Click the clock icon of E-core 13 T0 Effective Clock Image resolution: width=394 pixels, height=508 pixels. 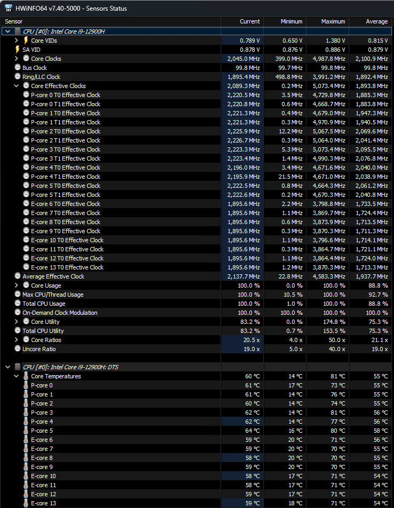tap(26, 267)
